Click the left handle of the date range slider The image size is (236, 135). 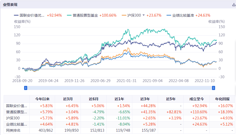coord(26,88)
